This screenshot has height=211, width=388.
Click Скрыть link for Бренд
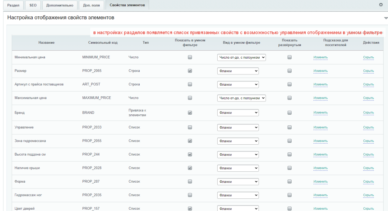coord(368,113)
